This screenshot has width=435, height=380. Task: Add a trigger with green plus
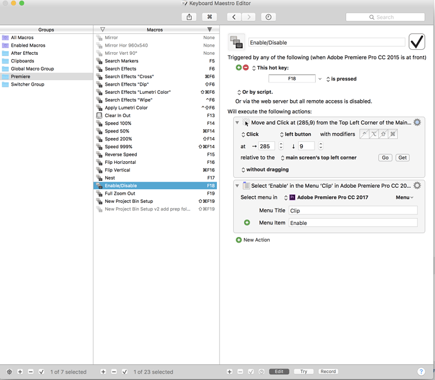click(238, 67)
